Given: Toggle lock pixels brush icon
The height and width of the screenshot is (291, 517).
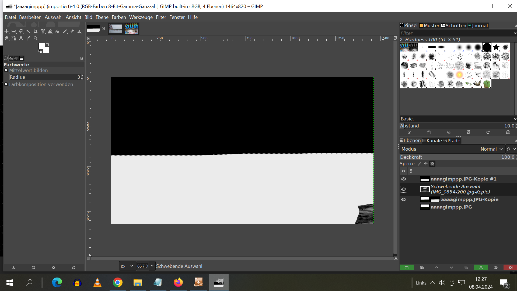Looking at the screenshot, I should coord(420,164).
